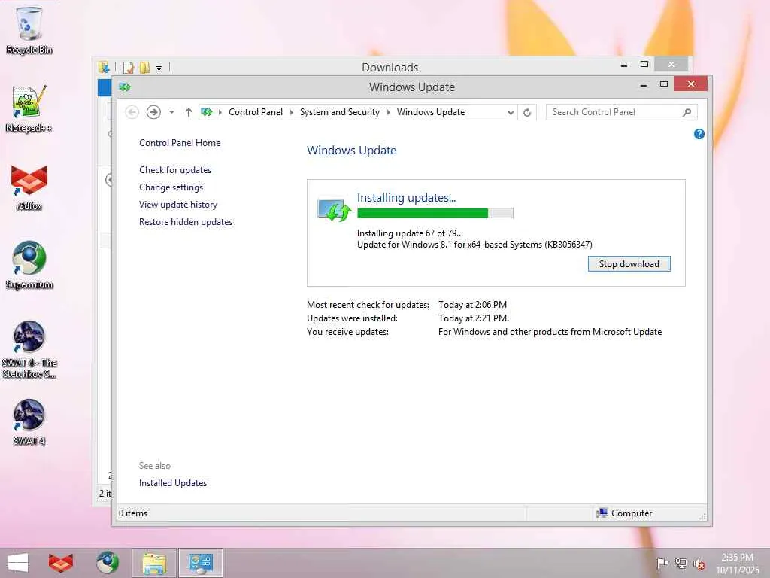Open r3dfox from the taskbar
Viewport: 770px width, 578px height.
coord(61,563)
